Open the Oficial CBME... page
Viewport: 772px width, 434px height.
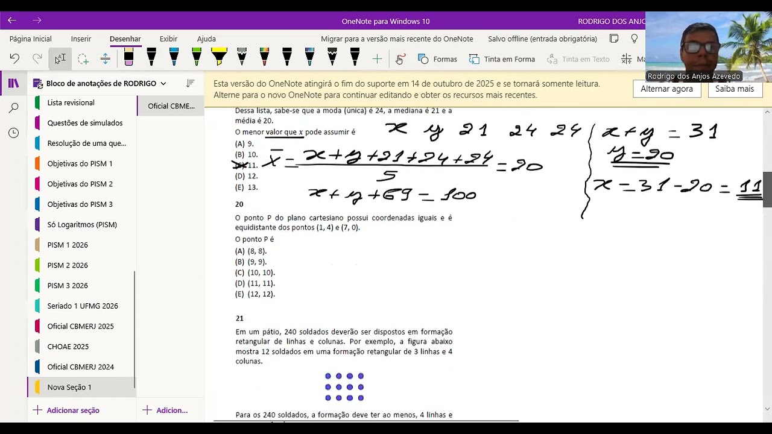click(171, 106)
